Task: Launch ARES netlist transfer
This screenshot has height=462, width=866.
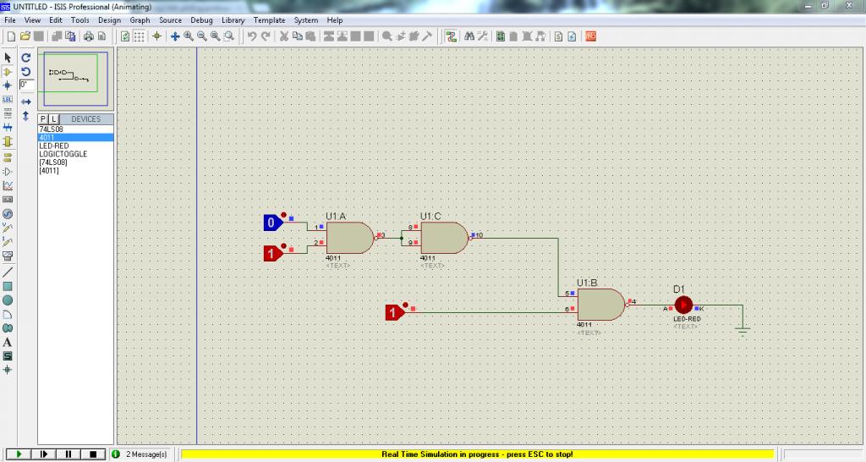Action: pos(591,36)
